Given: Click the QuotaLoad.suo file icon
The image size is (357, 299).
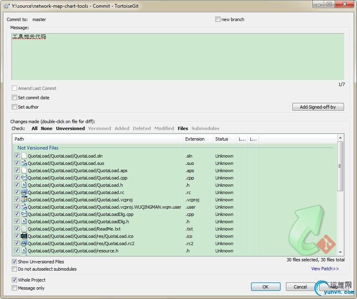Looking at the screenshot, I should (x=24, y=163).
